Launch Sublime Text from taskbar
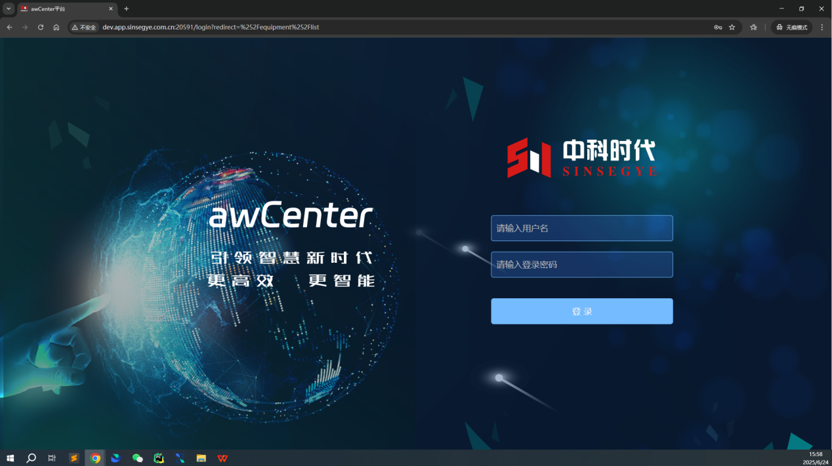Image resolution: width=832 pixels, height=466 pixels. pos(74,458)
